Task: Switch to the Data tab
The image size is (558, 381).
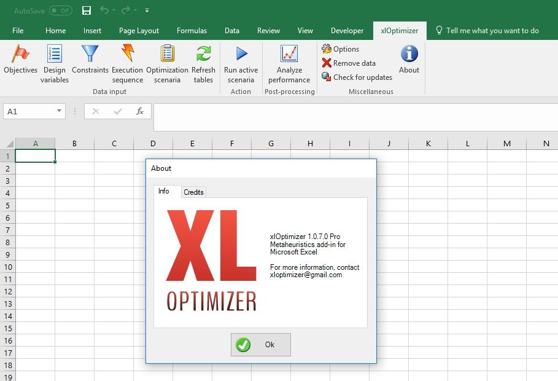Action: coord(232,31)
